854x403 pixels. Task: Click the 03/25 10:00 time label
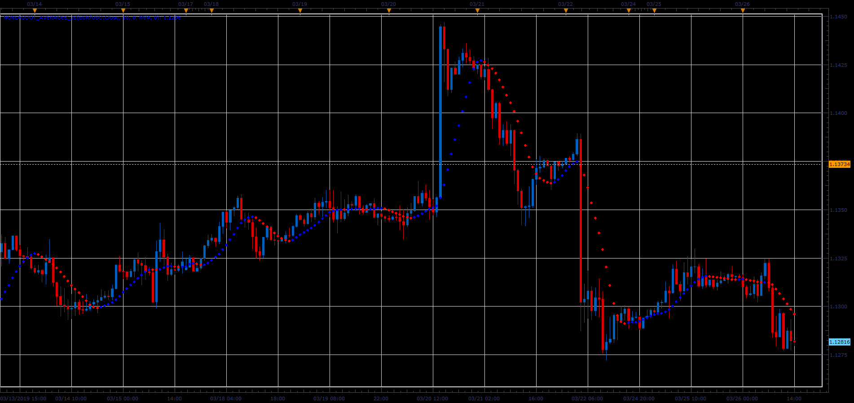pos(691,399)
